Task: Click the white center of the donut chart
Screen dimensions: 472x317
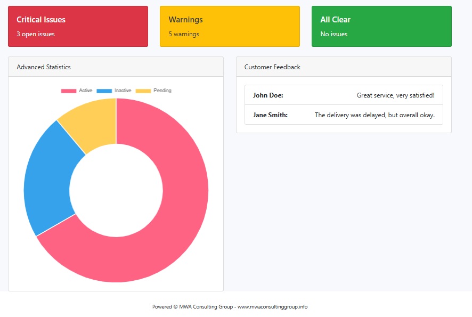Action: click(116, 190)
